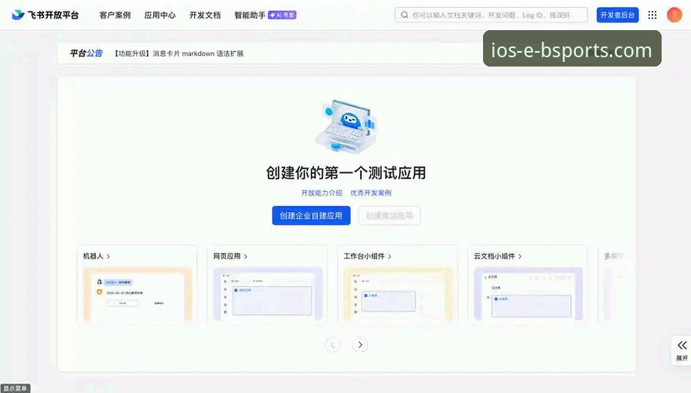Expand the 云文档小组件 card chevron
This screenshot has width=691, height=393.
[520, 256]
